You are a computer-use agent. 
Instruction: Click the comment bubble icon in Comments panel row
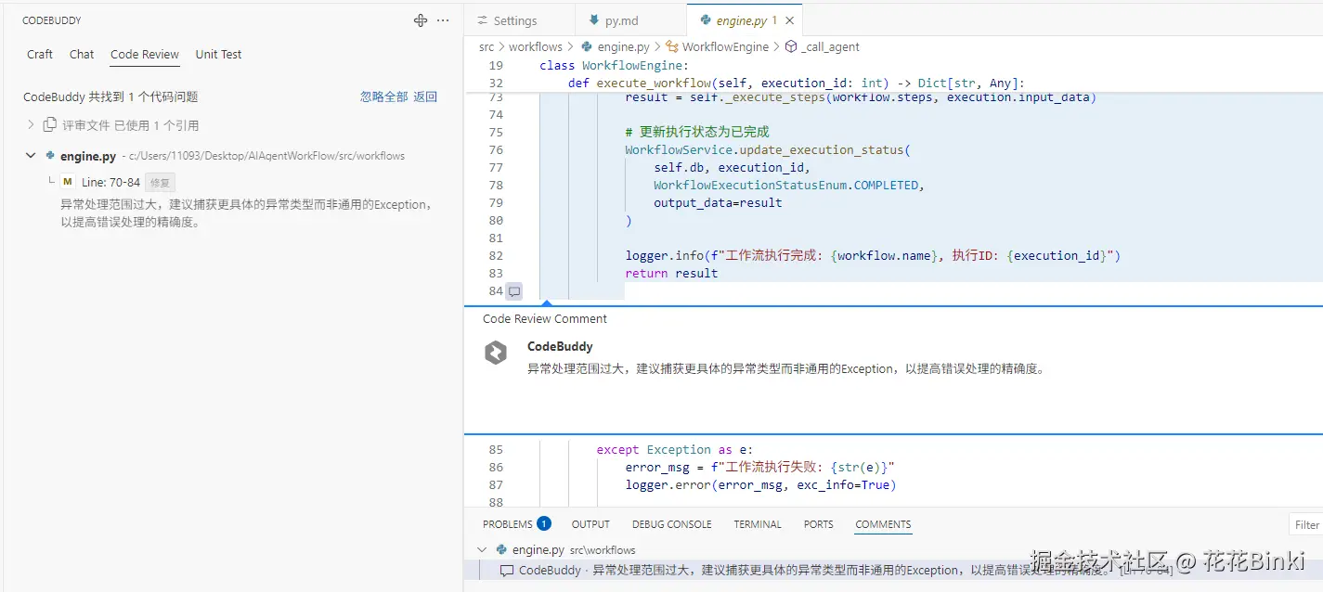507,571
